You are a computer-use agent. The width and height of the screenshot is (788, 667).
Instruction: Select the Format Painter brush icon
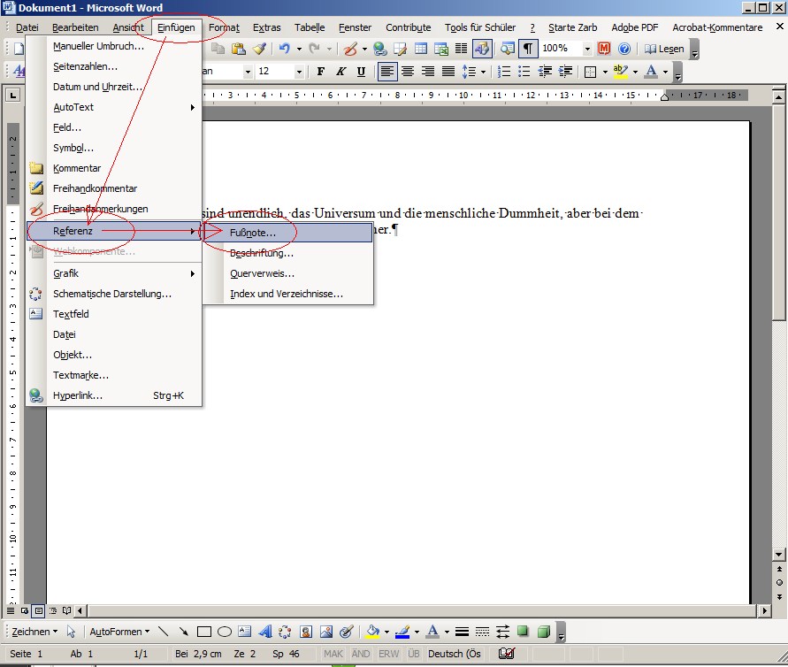pyautogui.click(x=259, y=49)
